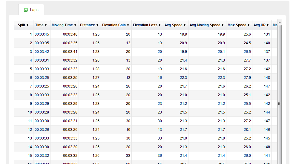Select split 1 time cell 00:03:45
The width and height of the screenshot is (299, 164).
coord(42,34)
